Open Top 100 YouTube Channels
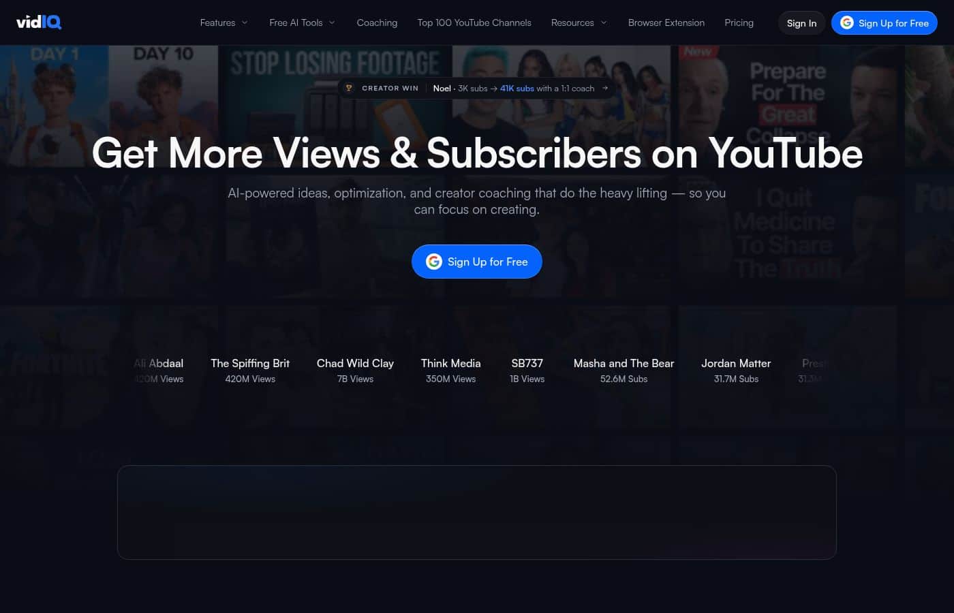The height and width of the screenshot is (613, 954). pos(474,22)
